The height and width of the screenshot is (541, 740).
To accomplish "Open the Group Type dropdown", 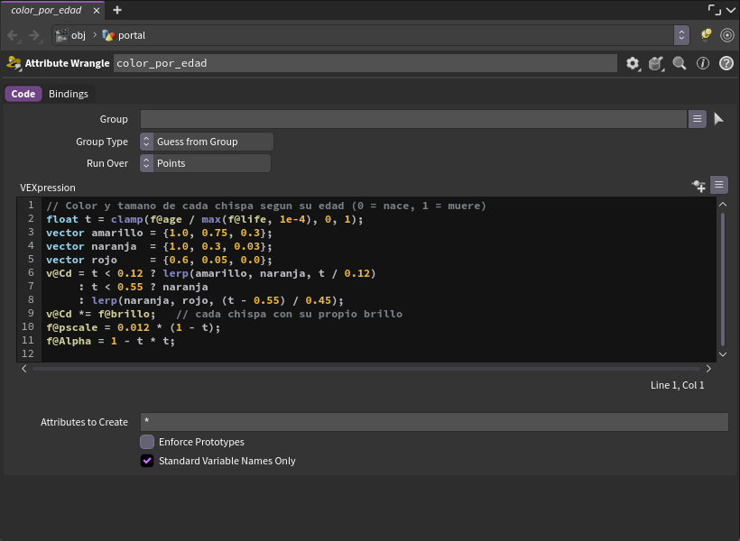I will pos(207,142).
